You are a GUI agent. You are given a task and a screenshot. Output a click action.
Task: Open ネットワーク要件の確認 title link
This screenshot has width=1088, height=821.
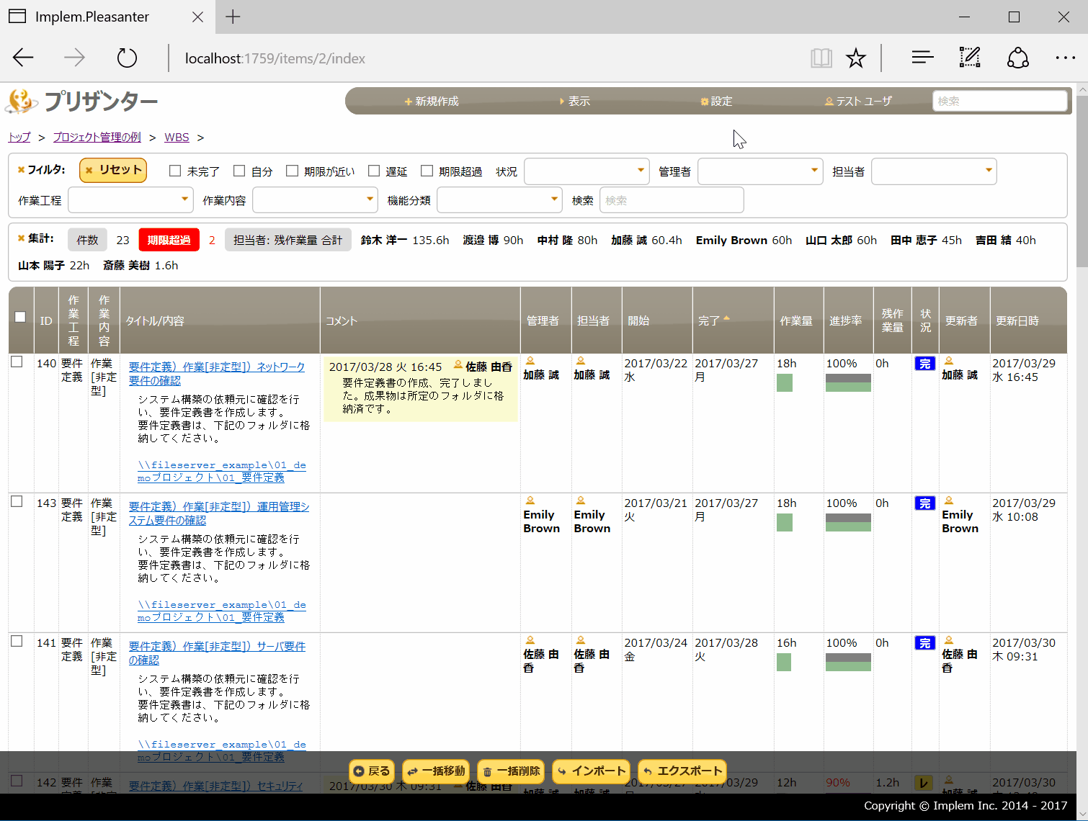pos(216,374)
